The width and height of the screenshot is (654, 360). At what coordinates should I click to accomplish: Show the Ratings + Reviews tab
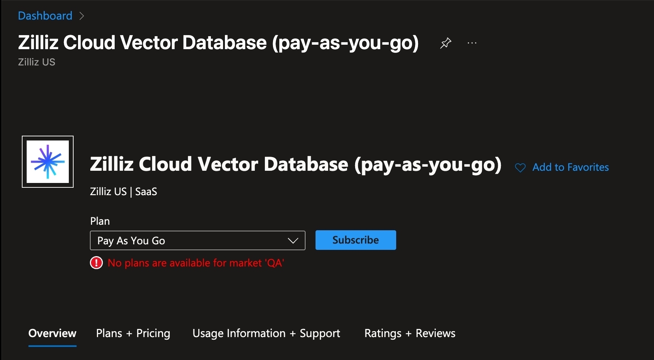(x=410, y=333)
